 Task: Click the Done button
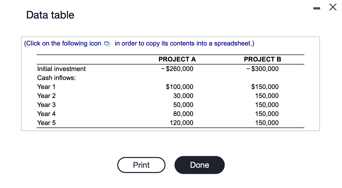200,165
